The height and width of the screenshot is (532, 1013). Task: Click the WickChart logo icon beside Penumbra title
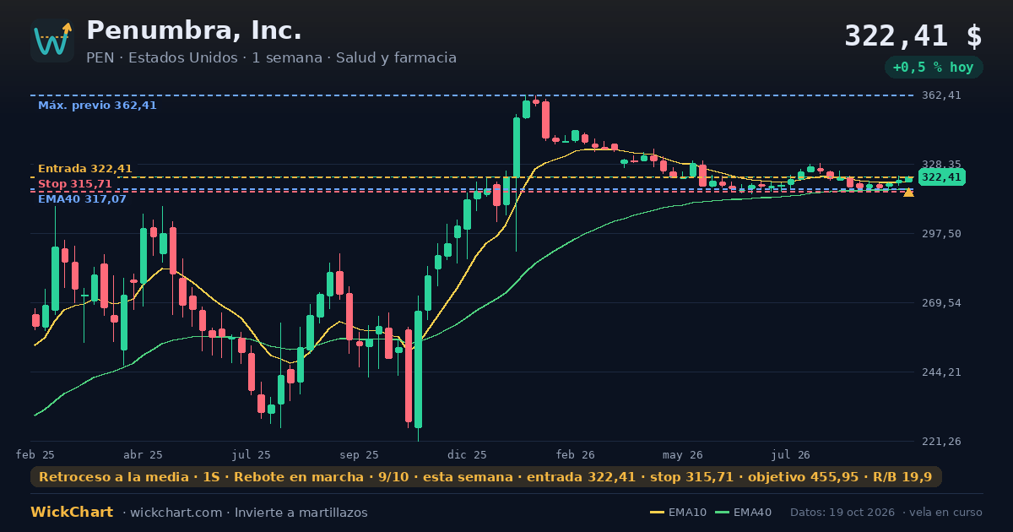click(x=52, y=41)
